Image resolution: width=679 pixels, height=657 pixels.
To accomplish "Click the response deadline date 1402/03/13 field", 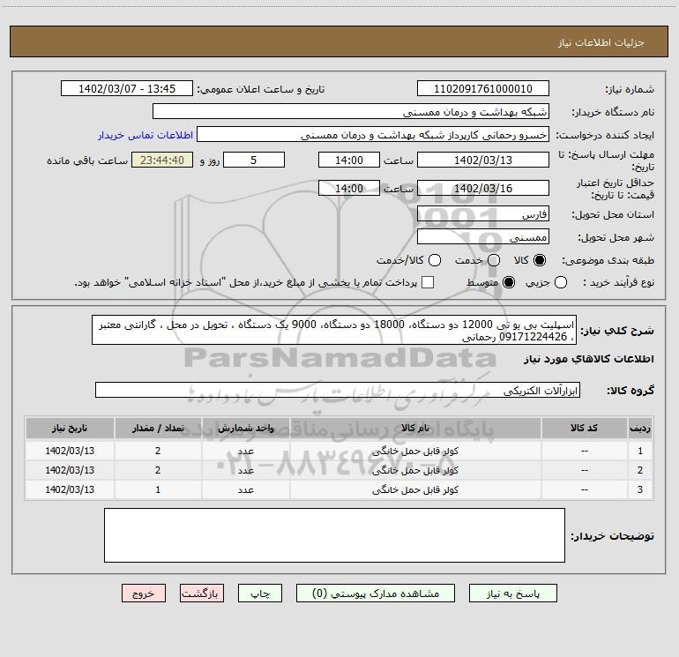I will (483, 161).
